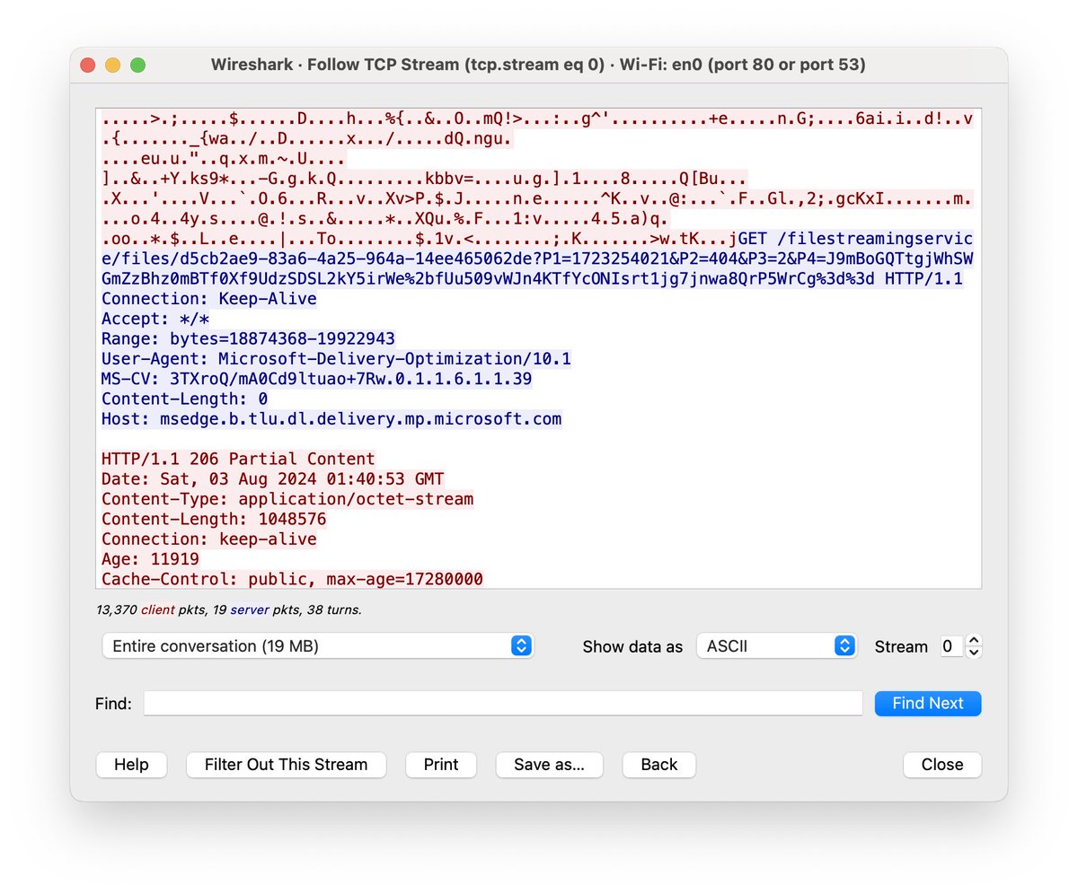Click the Find Next button
1078x894 pixels.
tap(928, 704)
